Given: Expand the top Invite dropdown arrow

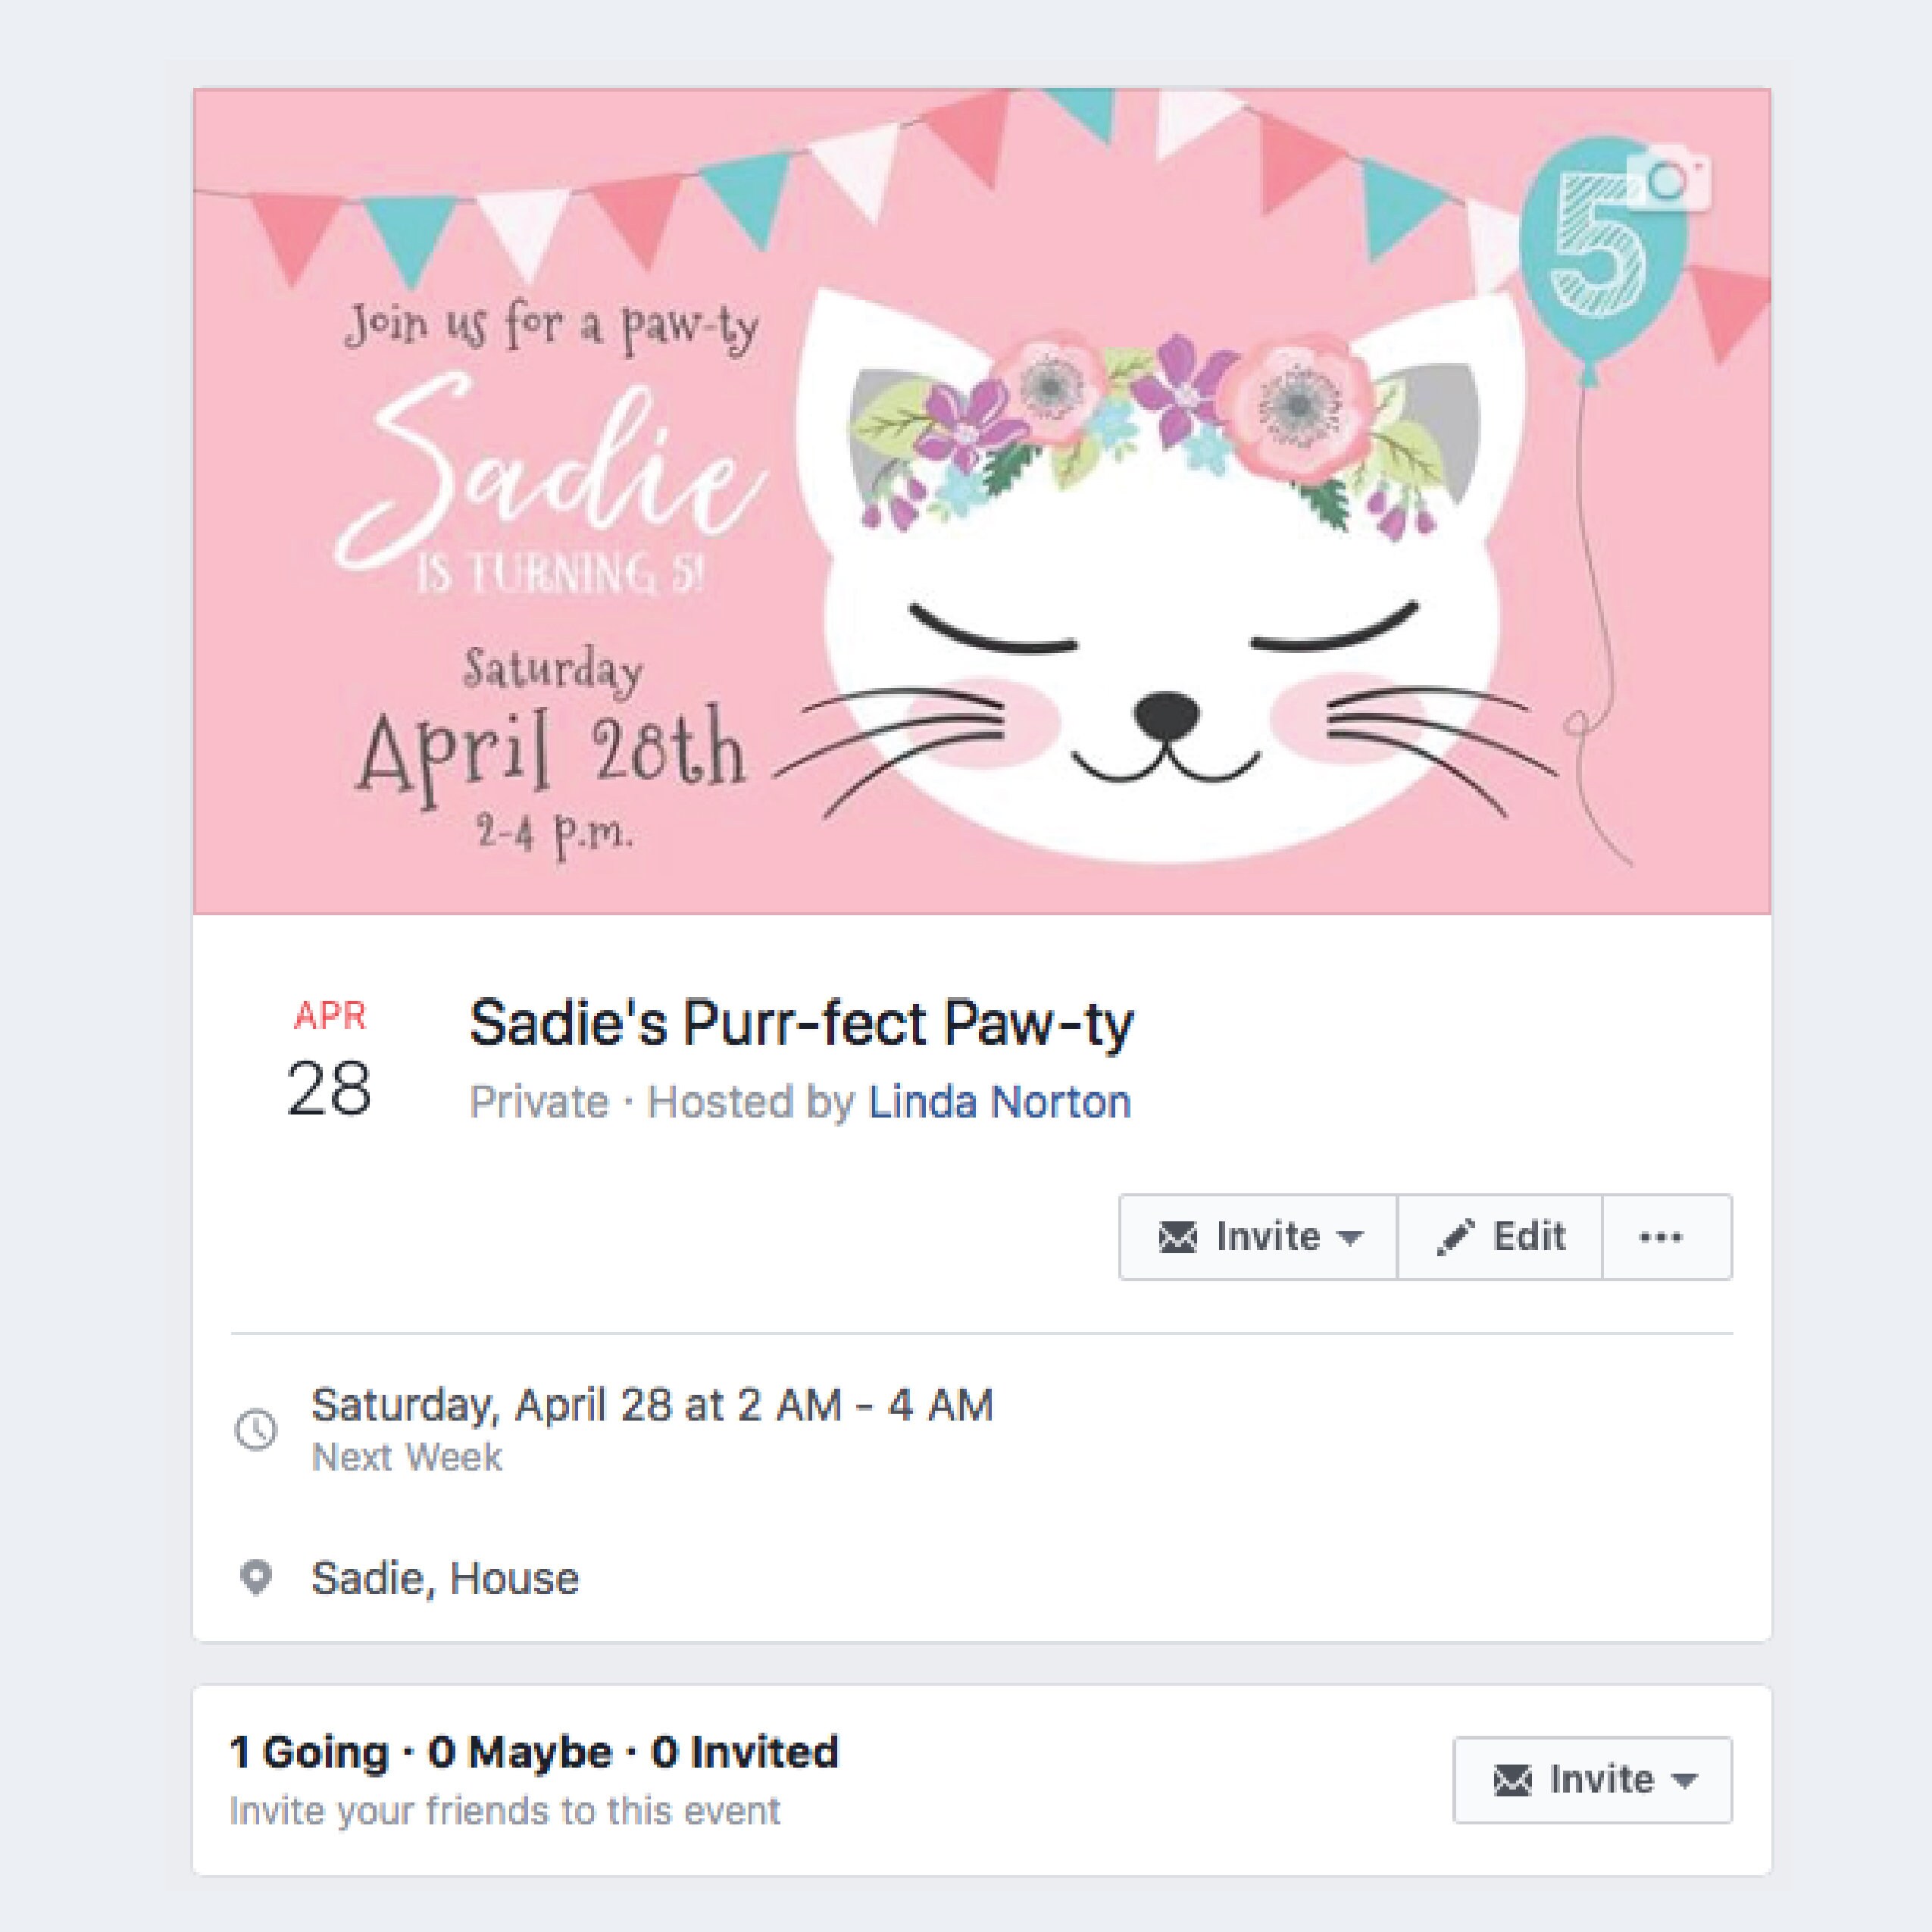Looking at the screenshot, I should [x=1350, y=1238].
